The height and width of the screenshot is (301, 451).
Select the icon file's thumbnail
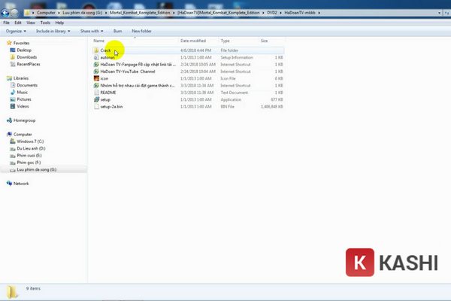tap(96, 78)
